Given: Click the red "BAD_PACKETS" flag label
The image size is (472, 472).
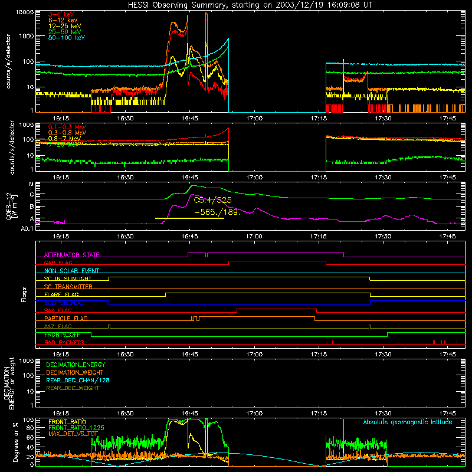Looking at the screenshot, I should pyautogui.click(x=64, y=342).
